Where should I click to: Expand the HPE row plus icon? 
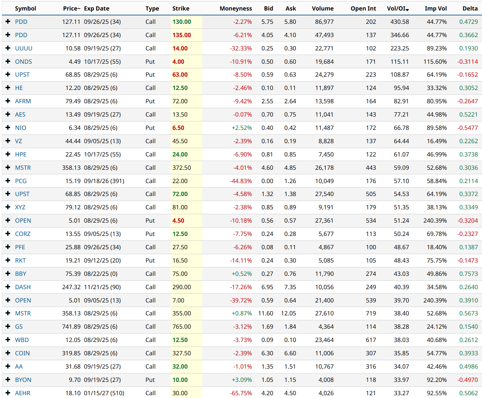point(8,154)
